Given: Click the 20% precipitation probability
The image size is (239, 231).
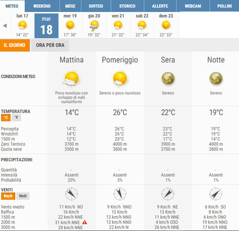Looking at the screenshot, I should coord(71,180).
